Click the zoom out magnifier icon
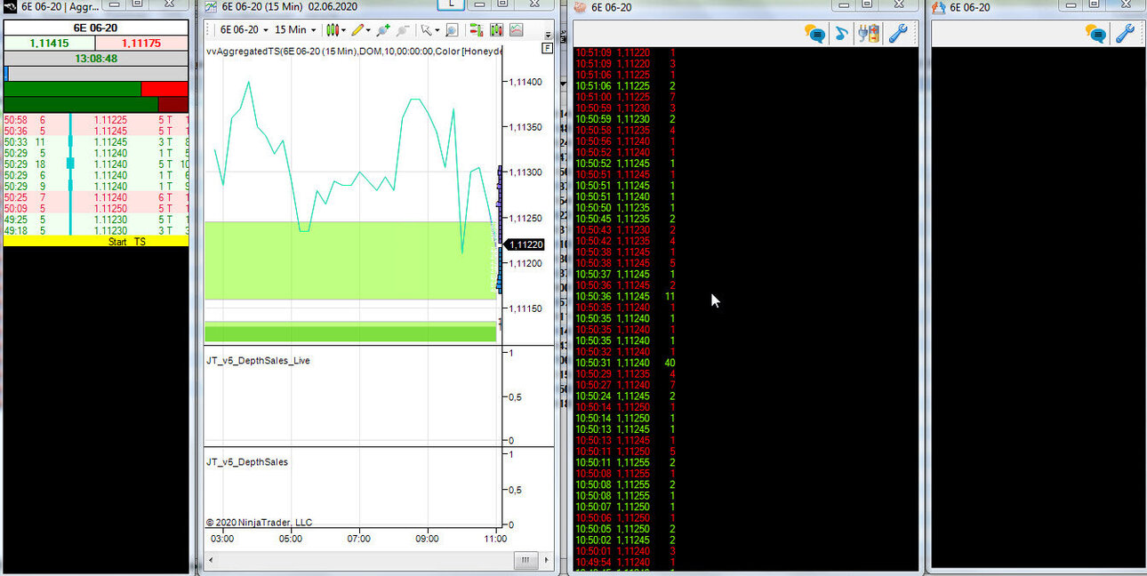This screenshot has width=1147, height=576. 403,29
